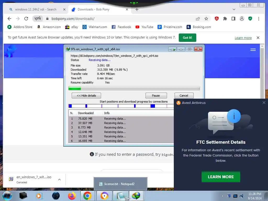
Task: Select connection row 5 with 13.351 MB
Action: pyautogui.click(x=121, y=136)
